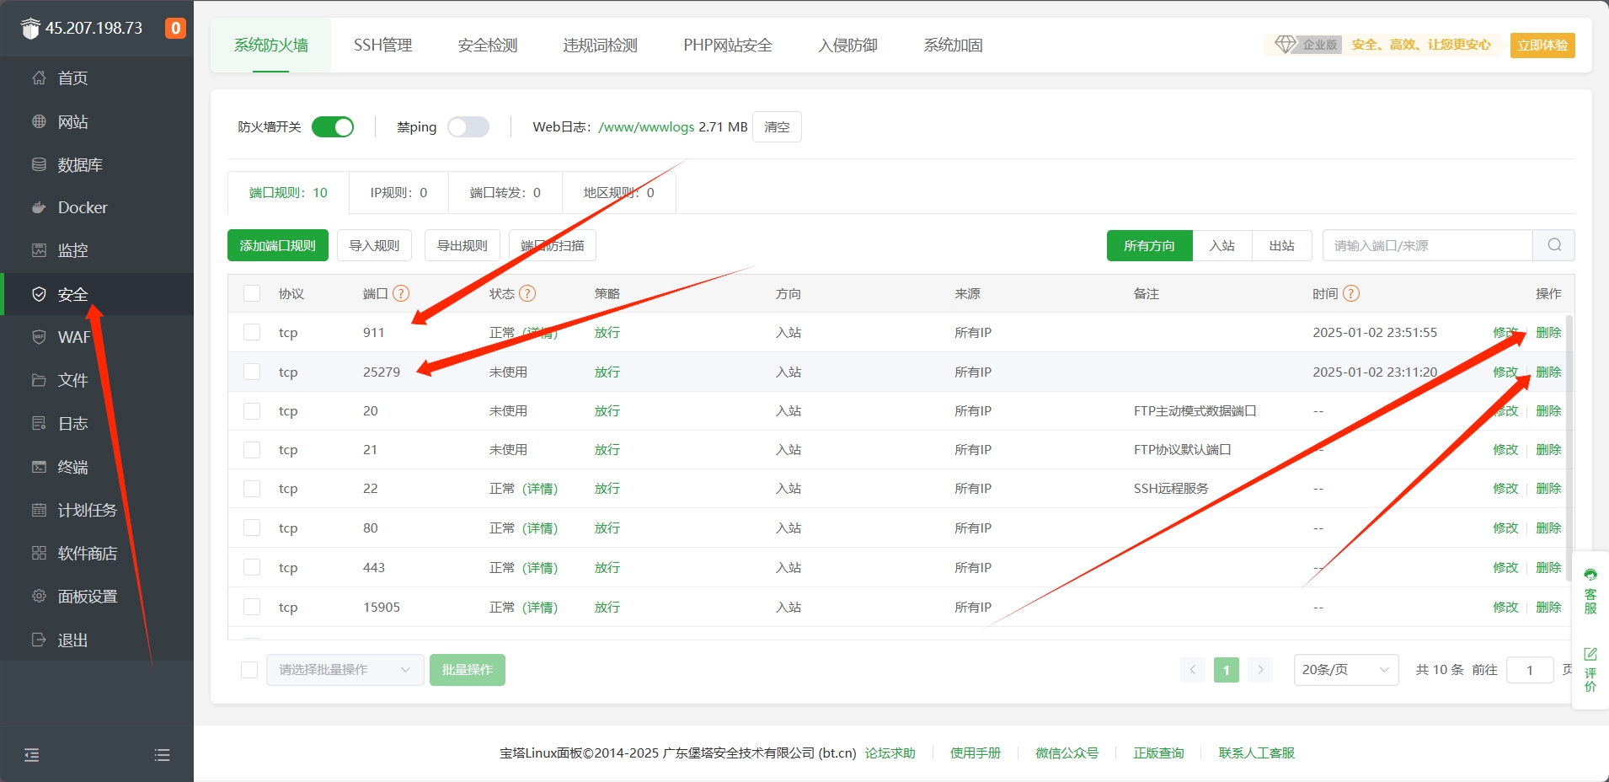
Task: Go to next page arrow
Action: pos(1260,670)
